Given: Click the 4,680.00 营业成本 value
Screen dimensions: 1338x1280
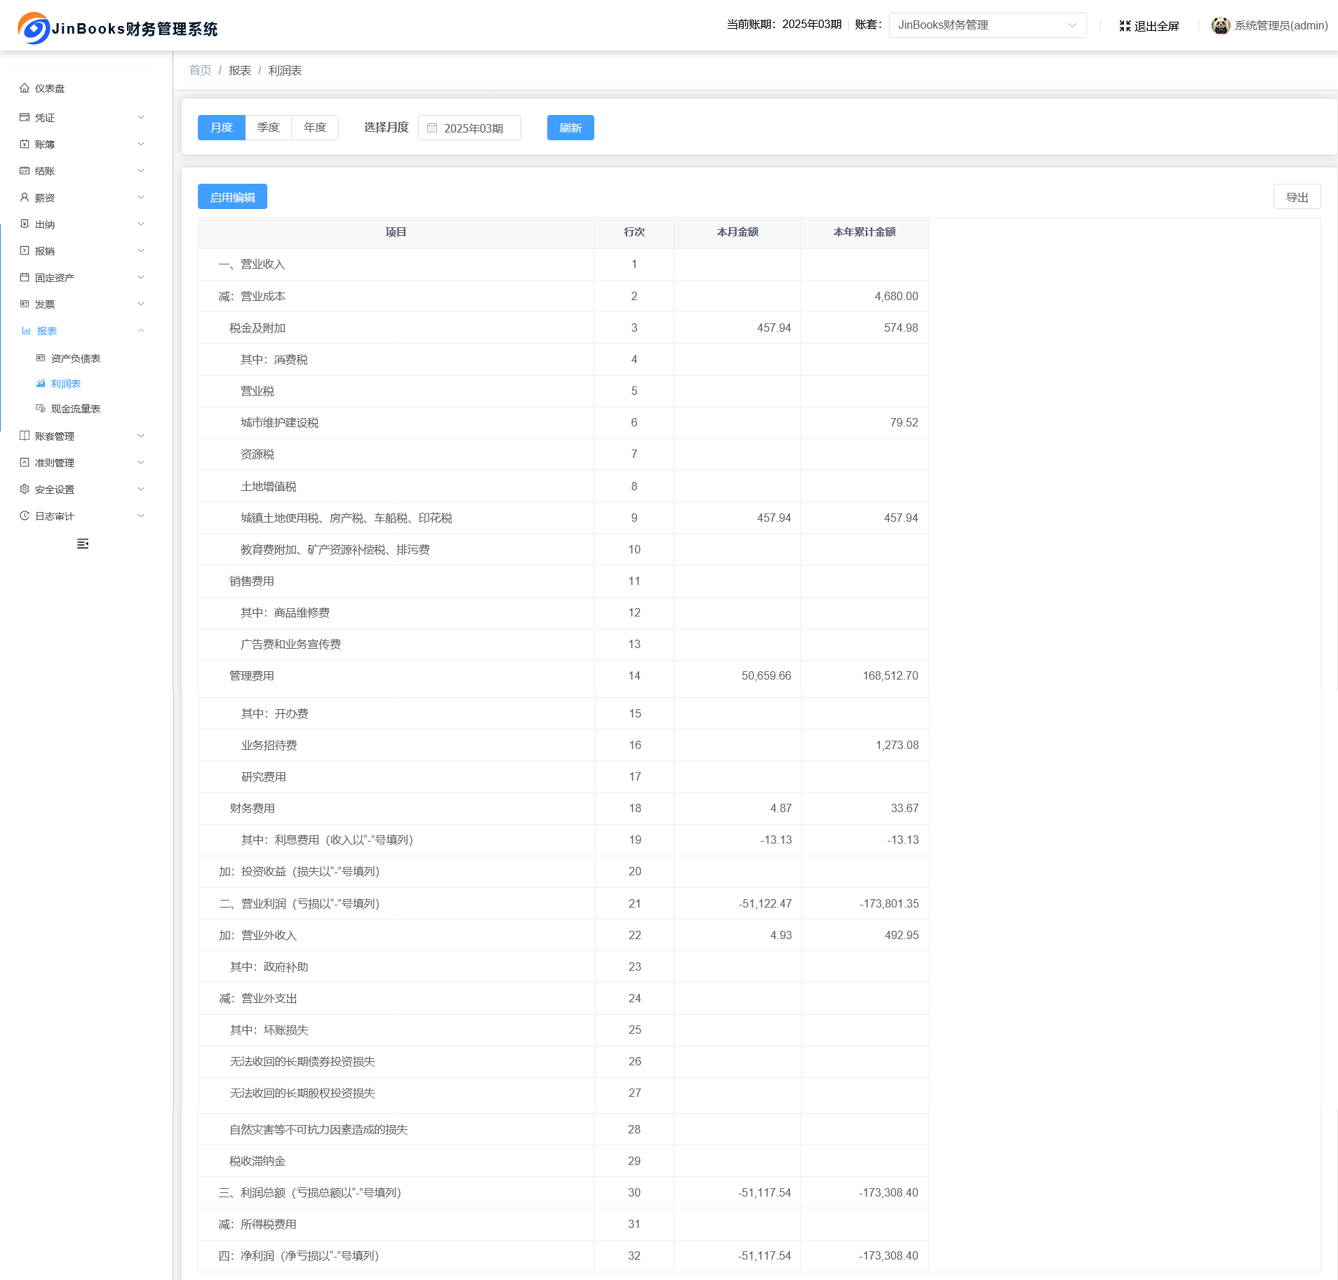Looking at the screenshot, I should 896,296.
